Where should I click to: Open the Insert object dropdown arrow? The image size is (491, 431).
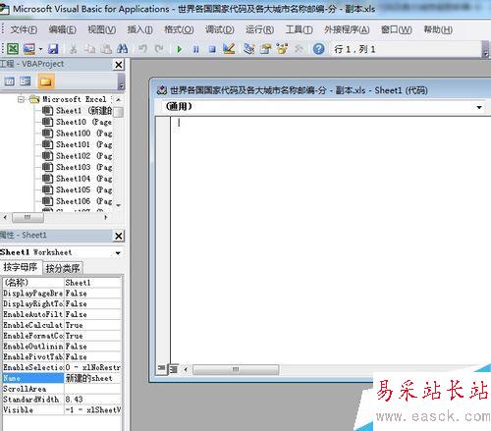(40, 49)
